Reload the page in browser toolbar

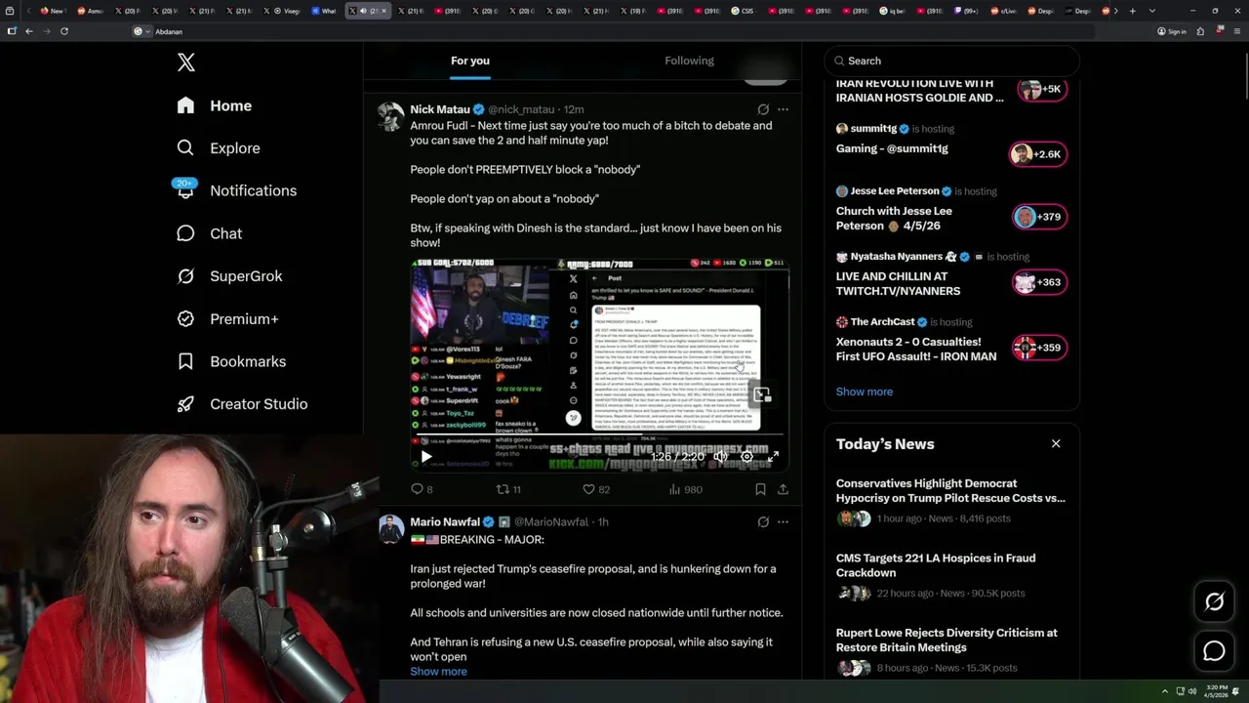click(x=64, y=31)
